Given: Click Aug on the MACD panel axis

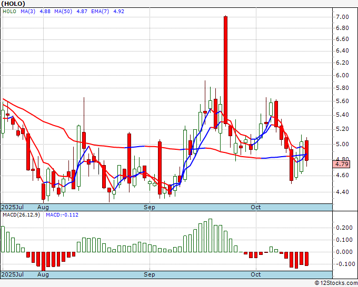Looking at the screenshot, I should [43, 274].
